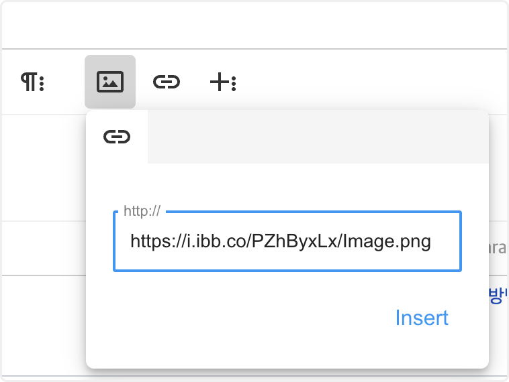509x382 pixels.
Task: Click empty toolbar space right of the plus icon
Action: point(369,82)
